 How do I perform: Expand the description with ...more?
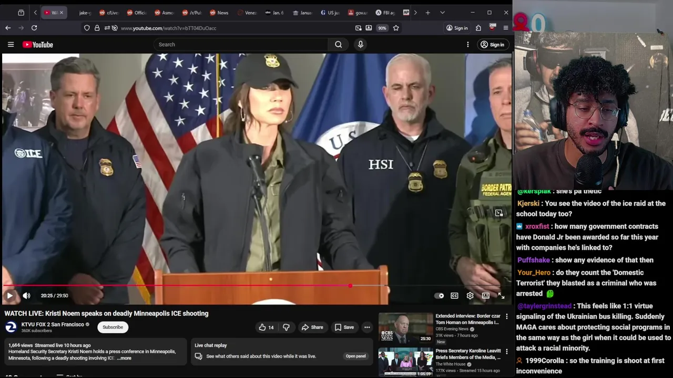124,358
